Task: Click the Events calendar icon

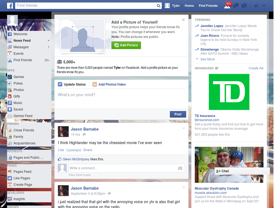Action: [x=10, y=54]
